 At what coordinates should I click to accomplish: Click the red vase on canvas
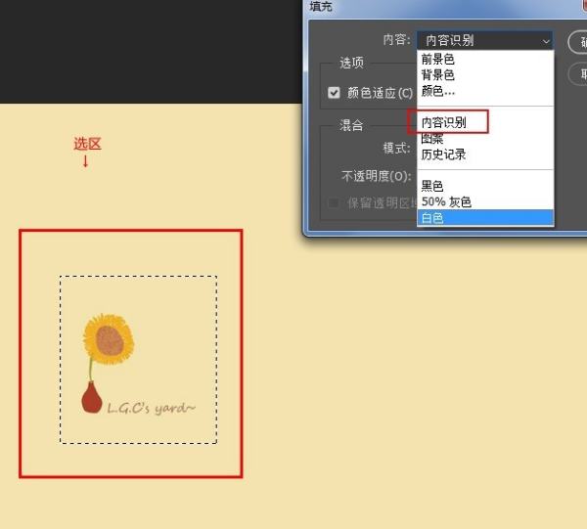click(92, 397)
